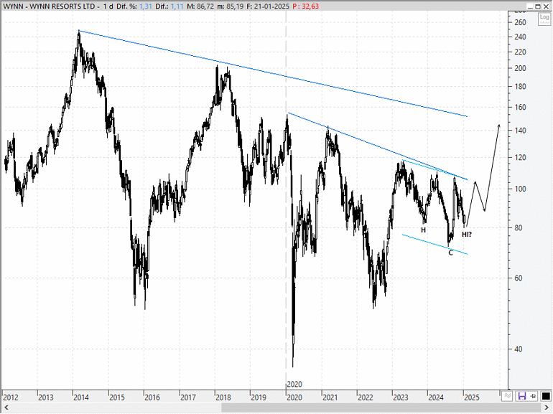Maximize the WYNN chart window
Screen dimensions: 553x414
click(x=538, y=6)
